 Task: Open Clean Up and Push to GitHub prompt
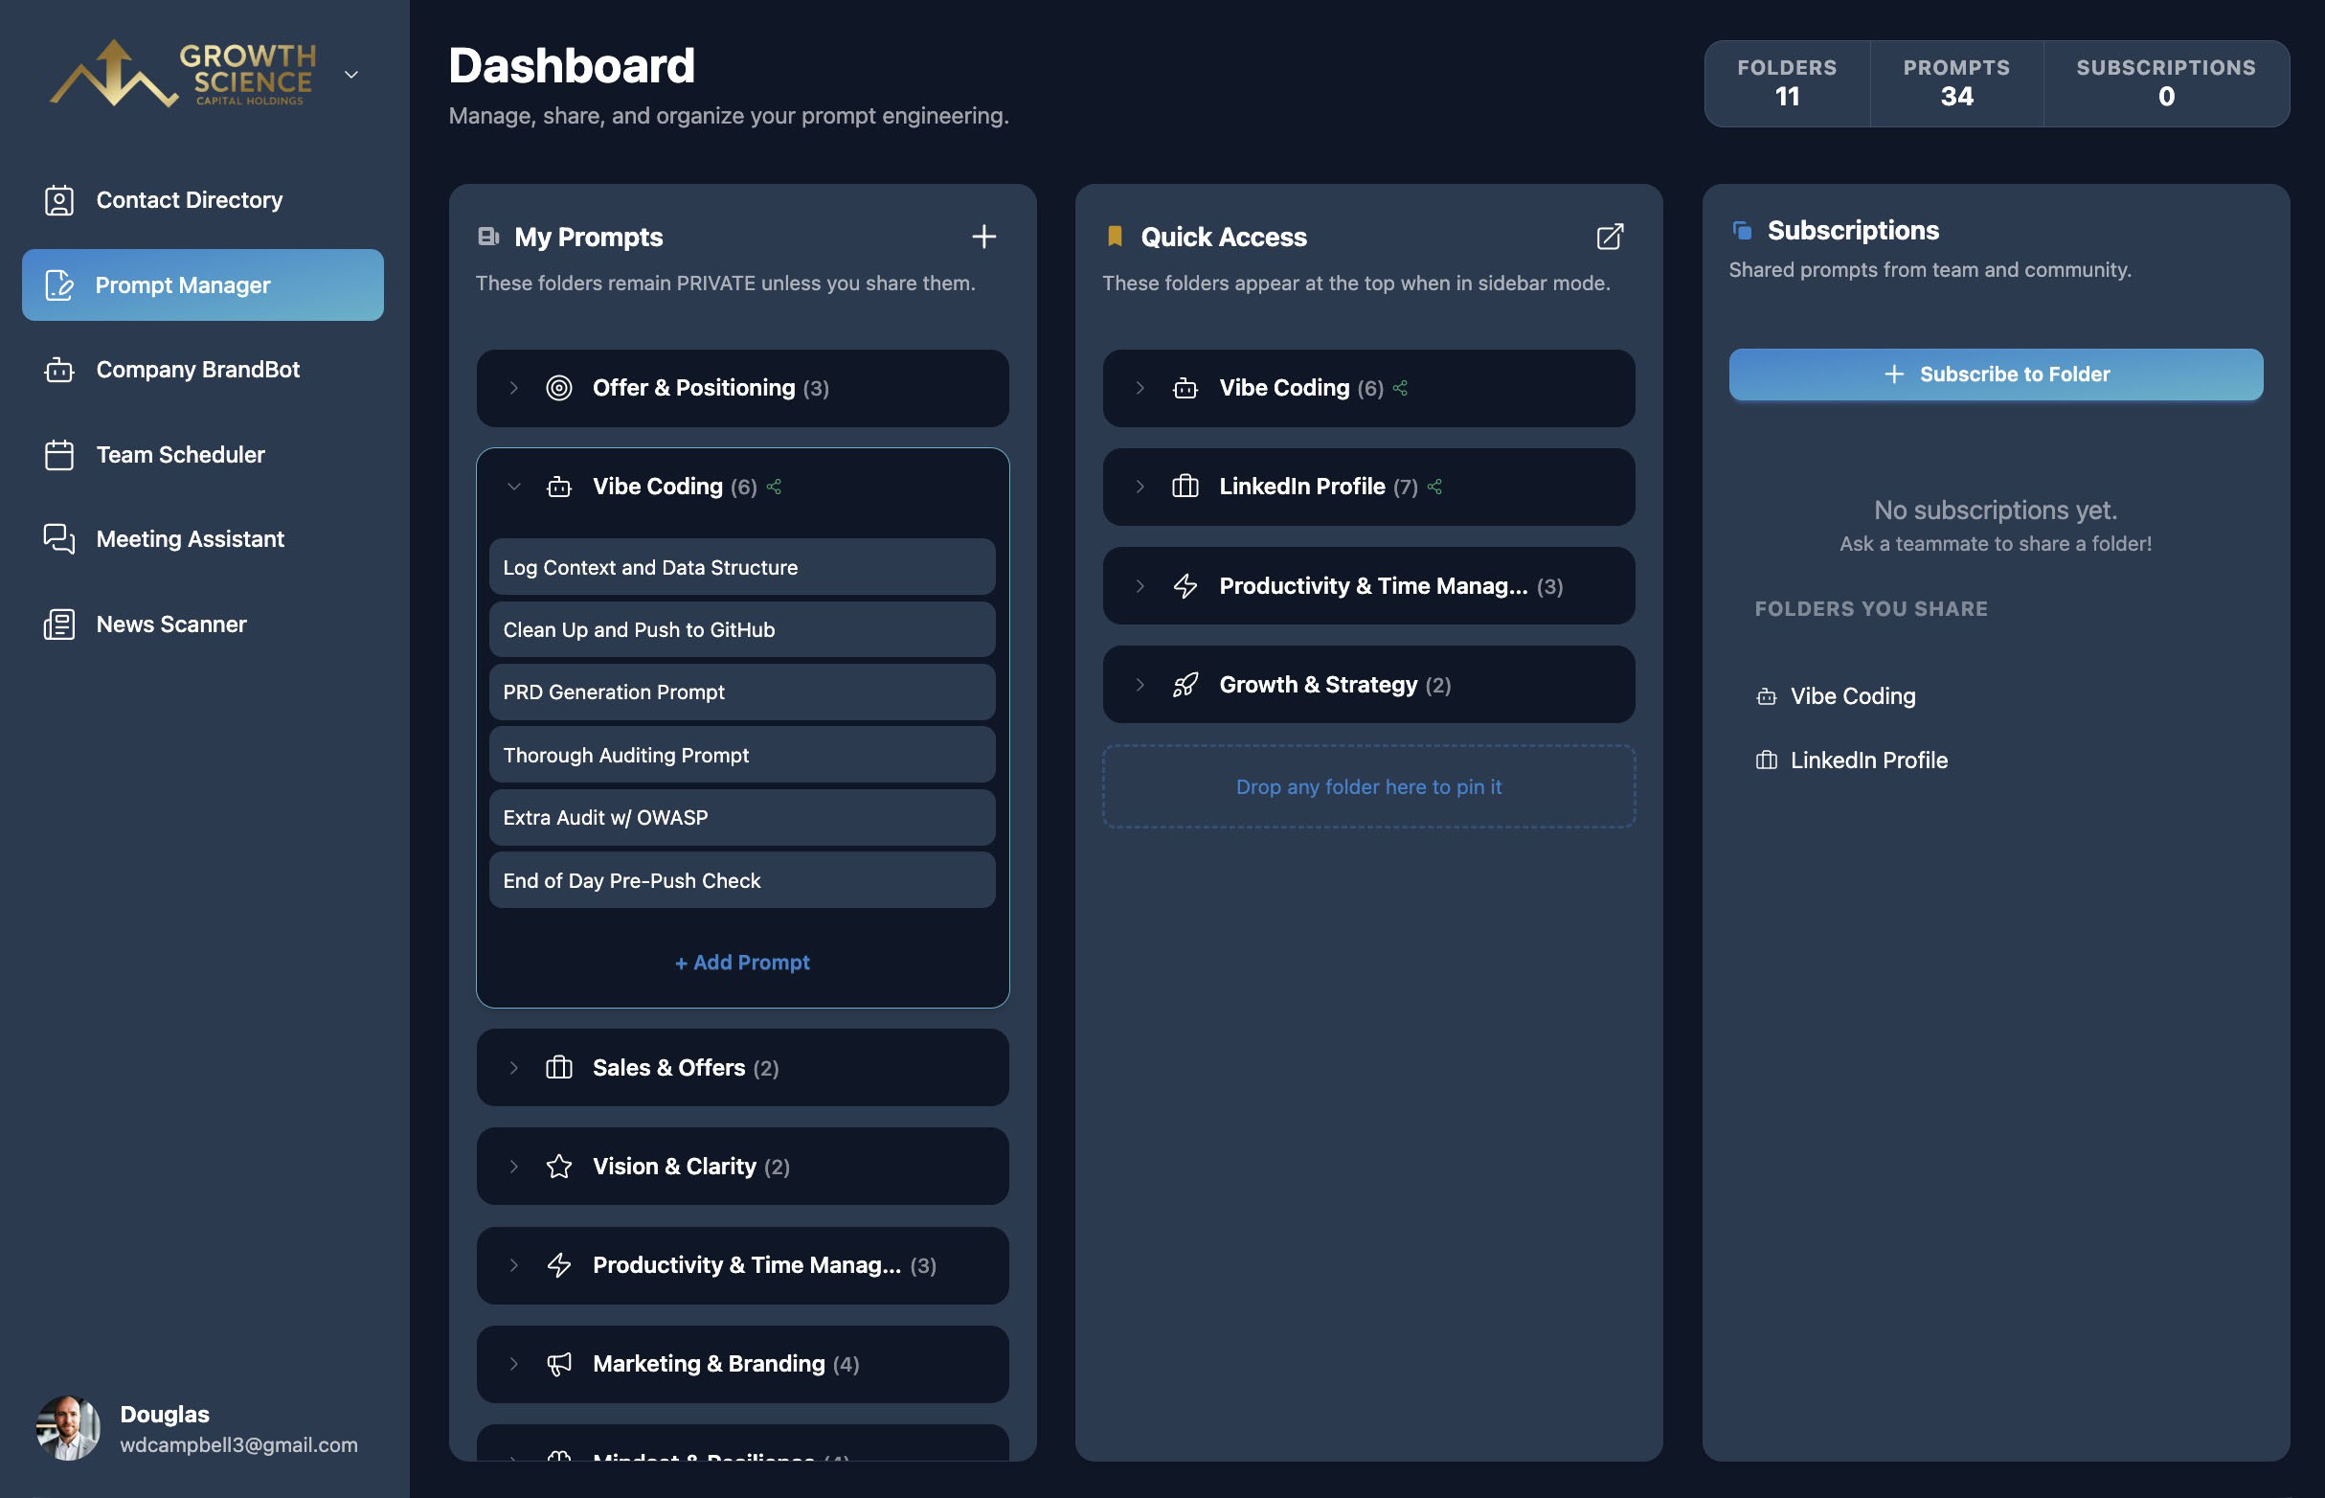(x=742, y=629)
